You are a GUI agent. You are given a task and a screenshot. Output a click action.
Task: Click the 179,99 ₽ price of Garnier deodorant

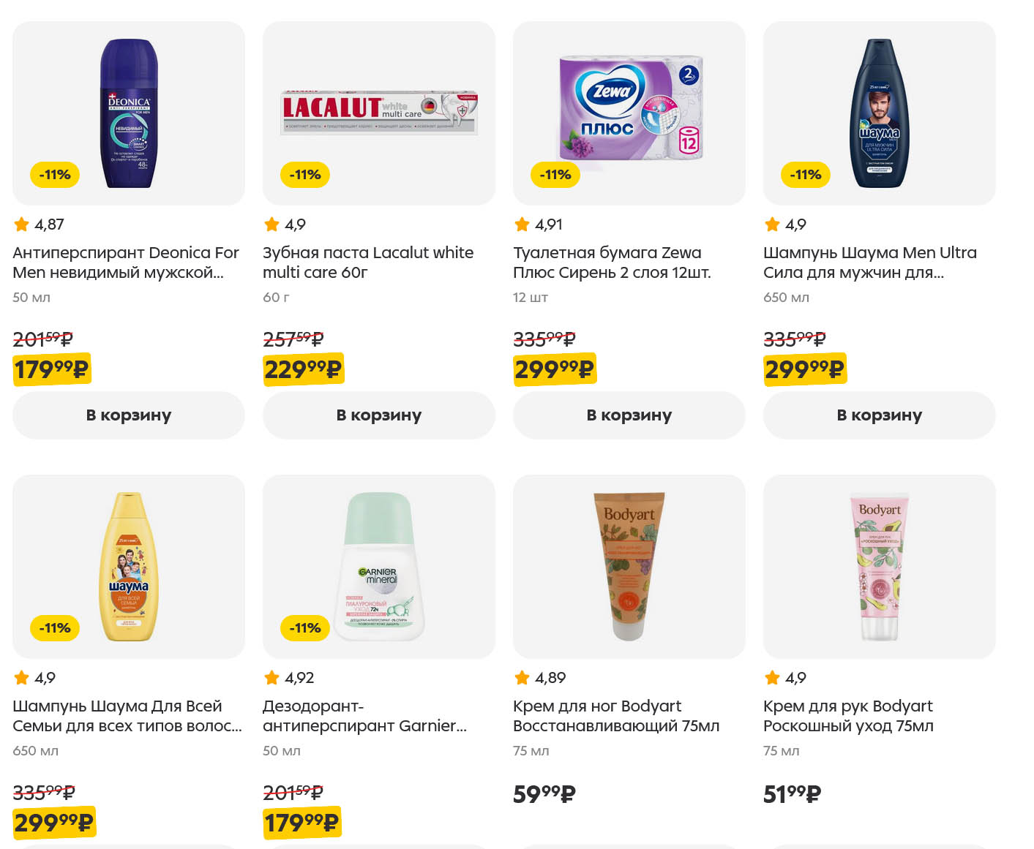[x=301, y=823]
